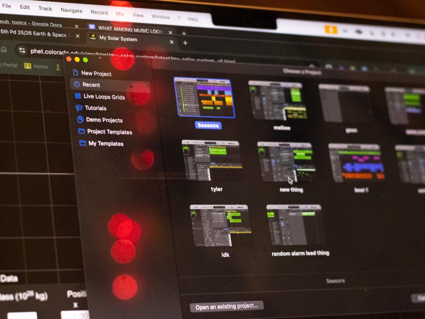
Task: Open the File menu
Action: click(6, 6)
